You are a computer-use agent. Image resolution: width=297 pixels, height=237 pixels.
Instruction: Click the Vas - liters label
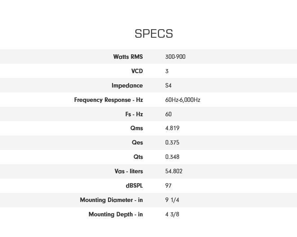[129, 171]
